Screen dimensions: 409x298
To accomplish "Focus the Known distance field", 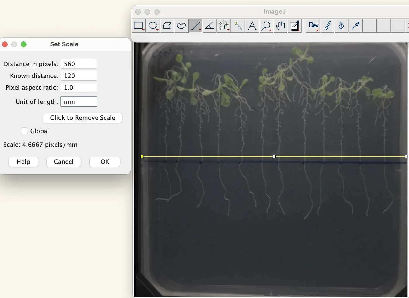I will (79, 76).
